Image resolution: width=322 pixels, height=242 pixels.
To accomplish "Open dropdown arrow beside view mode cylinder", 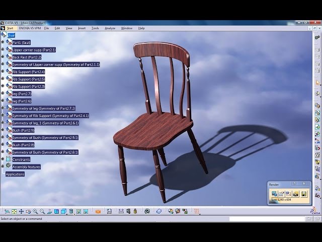I will 74,214.
